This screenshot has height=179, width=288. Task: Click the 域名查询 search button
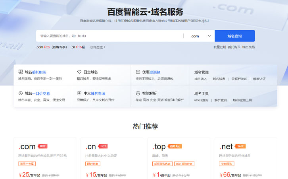pyautogui.click(x=234, y=36)
